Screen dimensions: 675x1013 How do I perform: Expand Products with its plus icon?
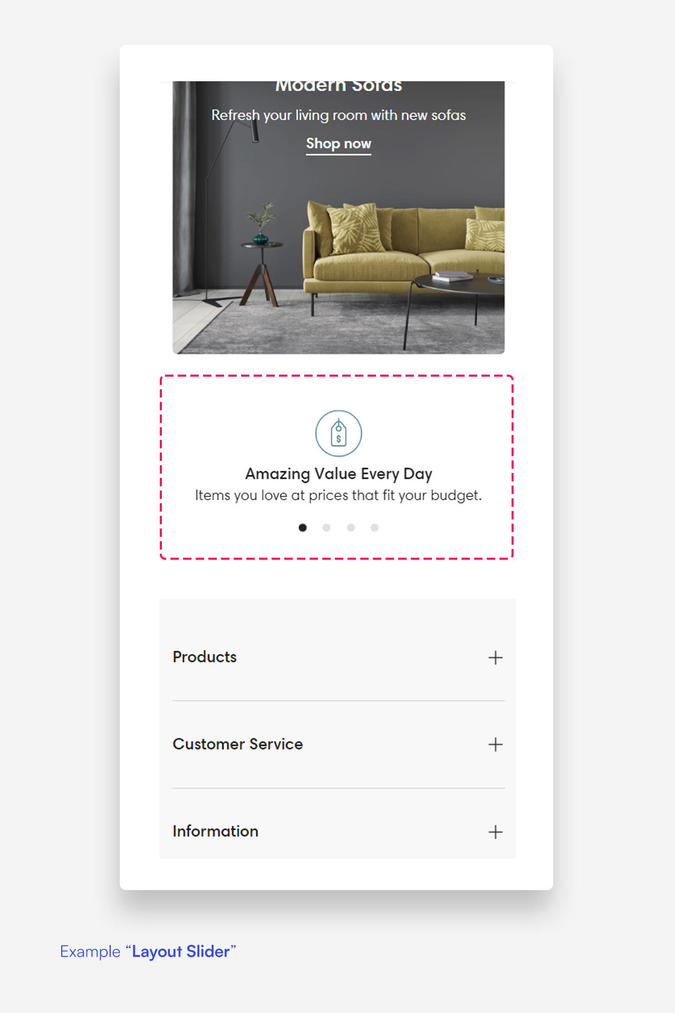click(x=495, y=657)
